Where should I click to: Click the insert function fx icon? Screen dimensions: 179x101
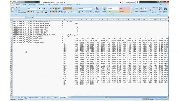[x=32, y=17]
